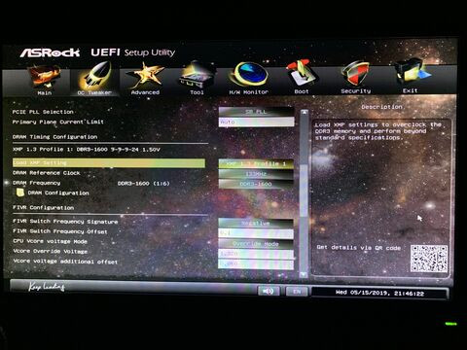Select the PCIE PLL Selection label

[x=43, y=112]
